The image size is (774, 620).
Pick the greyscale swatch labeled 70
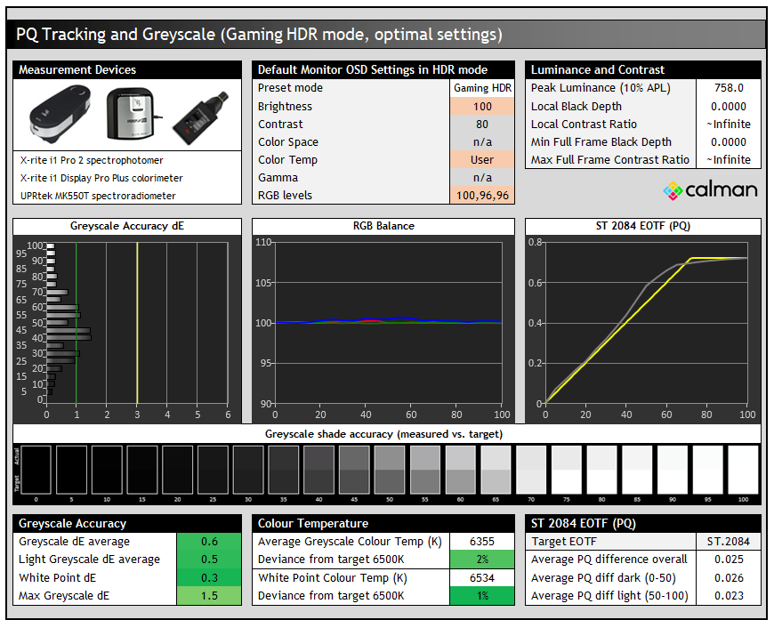pyautogui.click(x=531, y=469)
